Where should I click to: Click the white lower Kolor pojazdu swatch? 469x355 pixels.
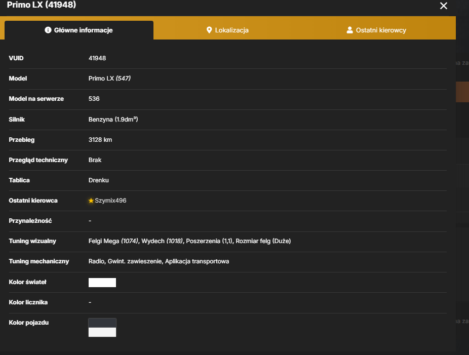102,332
